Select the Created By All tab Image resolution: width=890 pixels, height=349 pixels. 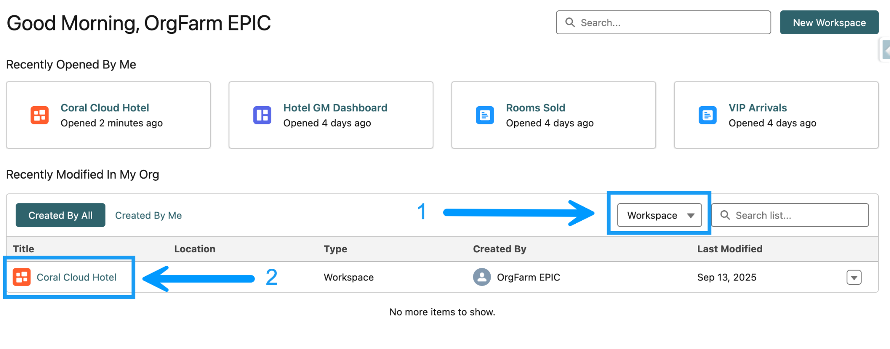tap(60, 215)
